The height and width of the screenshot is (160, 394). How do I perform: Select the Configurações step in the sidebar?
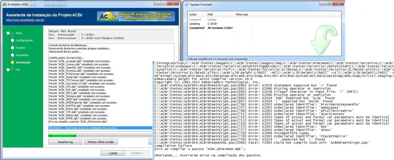(x=24, y=40)
